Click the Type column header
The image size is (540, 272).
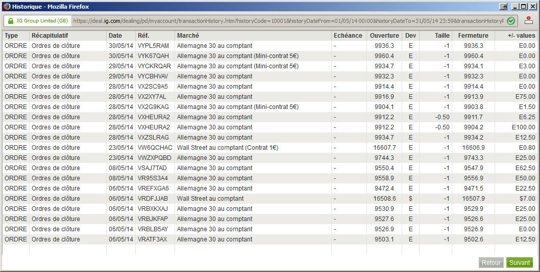[11, 36]
